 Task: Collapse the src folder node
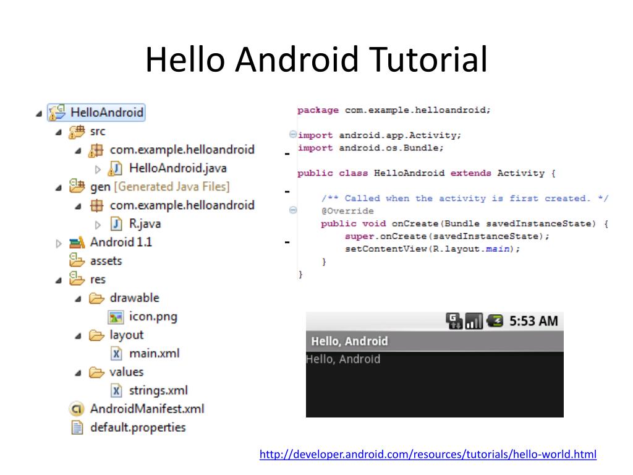[59, 132]
